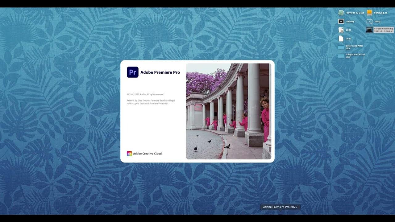The image size is (395, 222).
Task: Click the Premiere Pro Pr logo icon
Action: coord(133,72)
